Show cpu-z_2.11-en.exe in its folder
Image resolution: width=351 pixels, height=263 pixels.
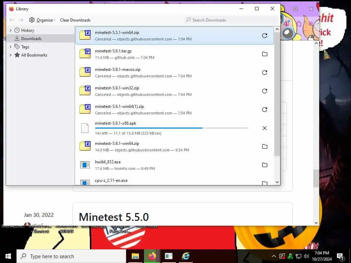coord(265,183)
